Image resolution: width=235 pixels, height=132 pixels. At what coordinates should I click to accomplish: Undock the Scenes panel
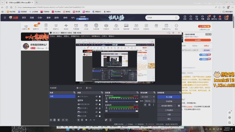coord(74,93)
